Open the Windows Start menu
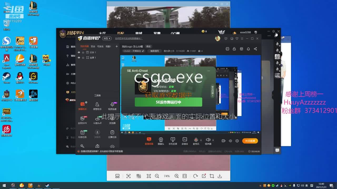Viewport: 337px width, 189px height. point(4,185)
